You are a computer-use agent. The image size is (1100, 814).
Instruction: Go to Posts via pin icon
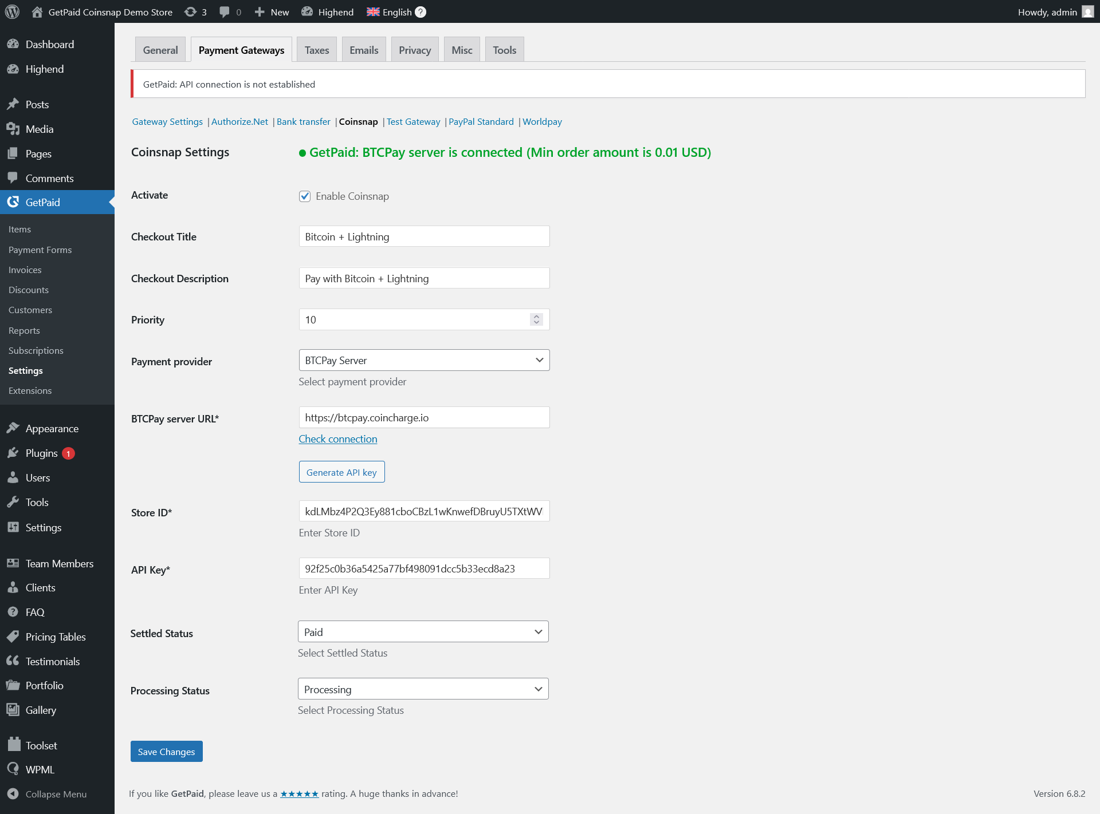point(13,104)
